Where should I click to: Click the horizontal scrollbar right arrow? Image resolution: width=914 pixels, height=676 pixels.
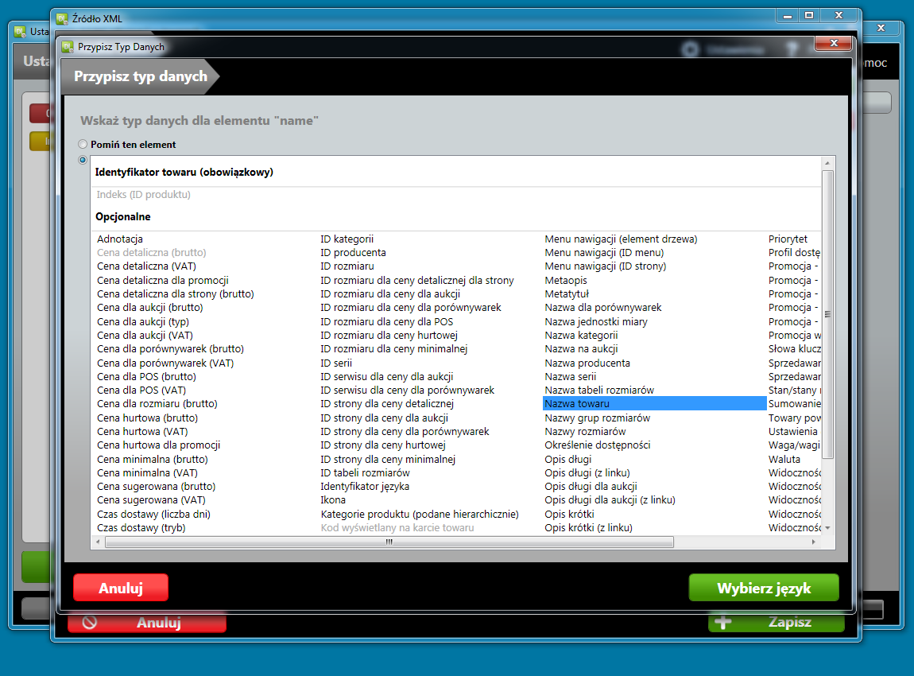(x=813, y=542)
